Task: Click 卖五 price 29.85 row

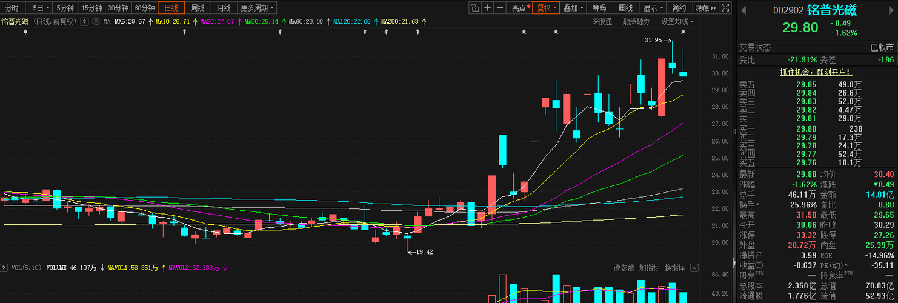Action: (816, 84)
